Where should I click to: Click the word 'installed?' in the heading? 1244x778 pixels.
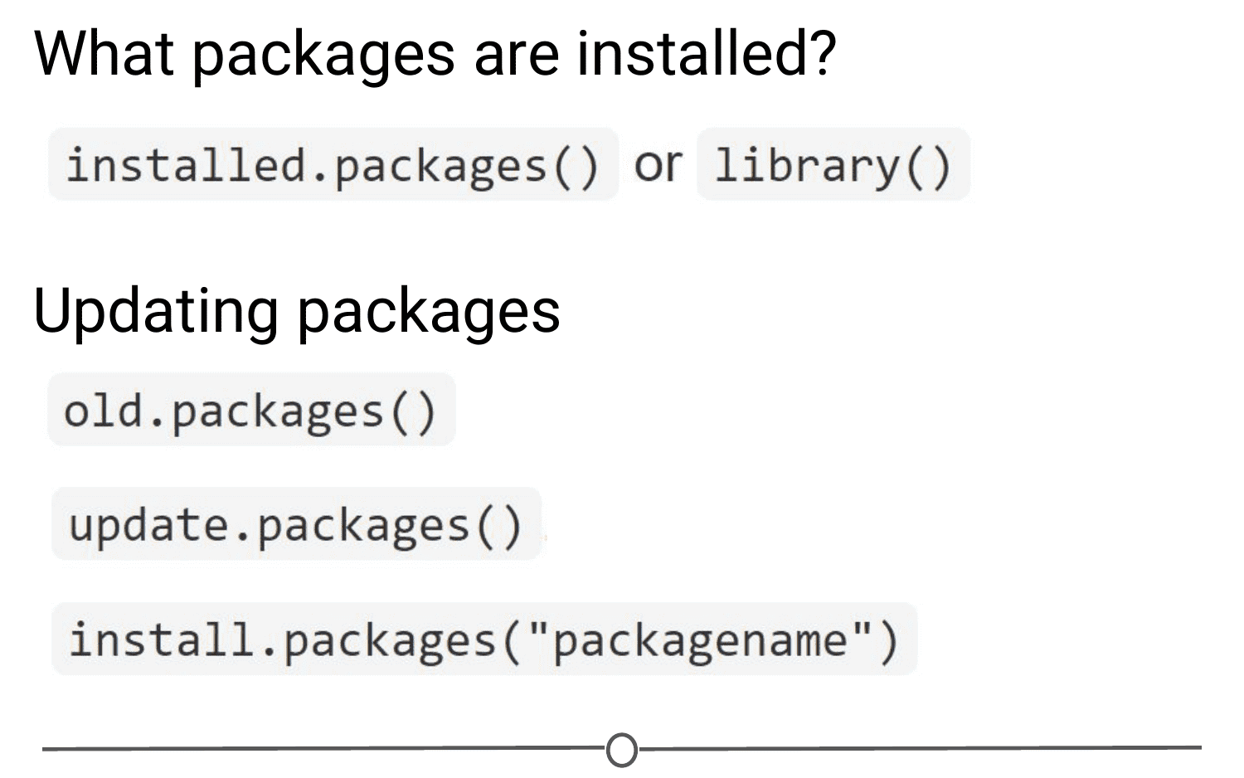tap(706, 53)
